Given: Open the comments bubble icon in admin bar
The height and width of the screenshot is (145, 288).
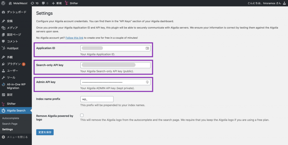Looking at the screenshot, I should click(43, 3).
